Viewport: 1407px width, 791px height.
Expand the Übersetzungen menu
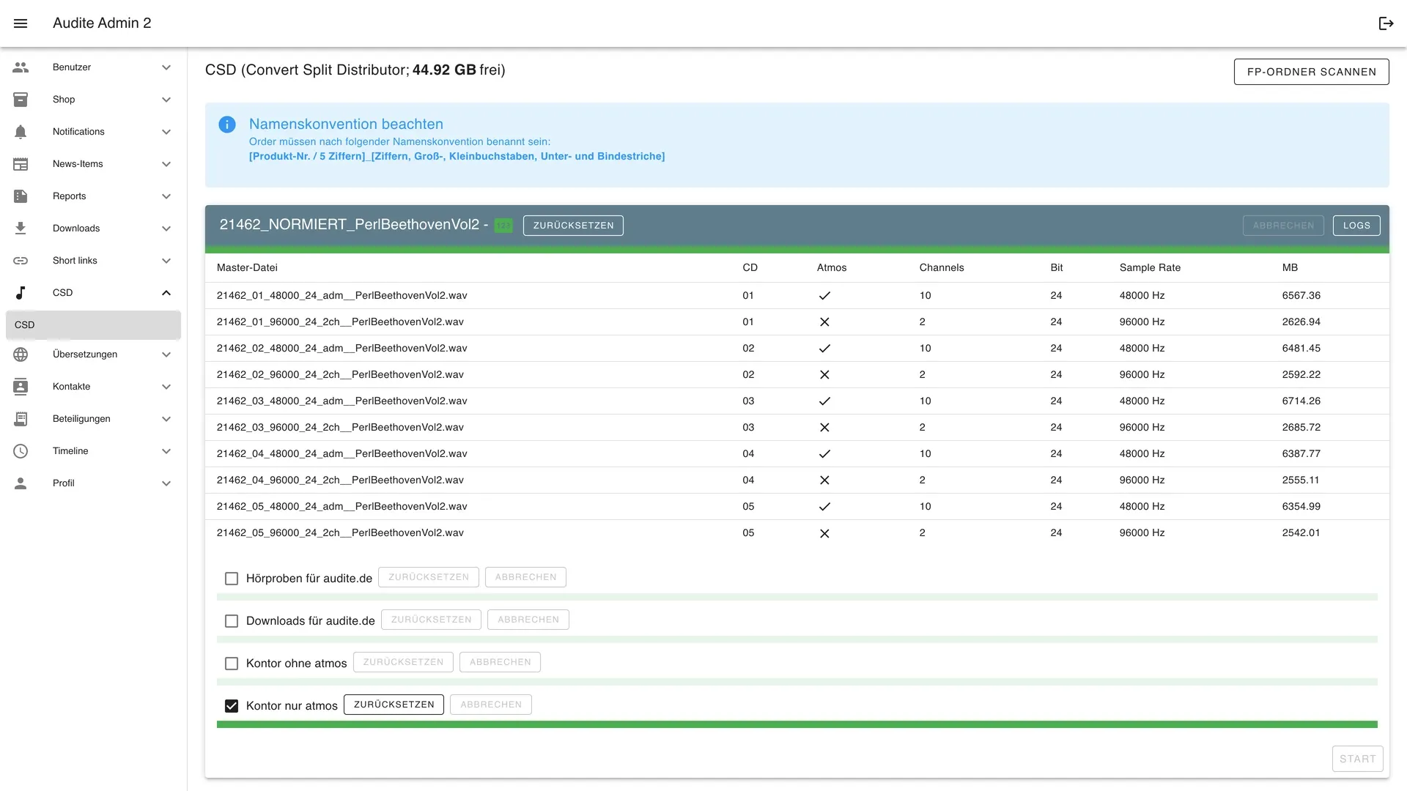[166, 354]
